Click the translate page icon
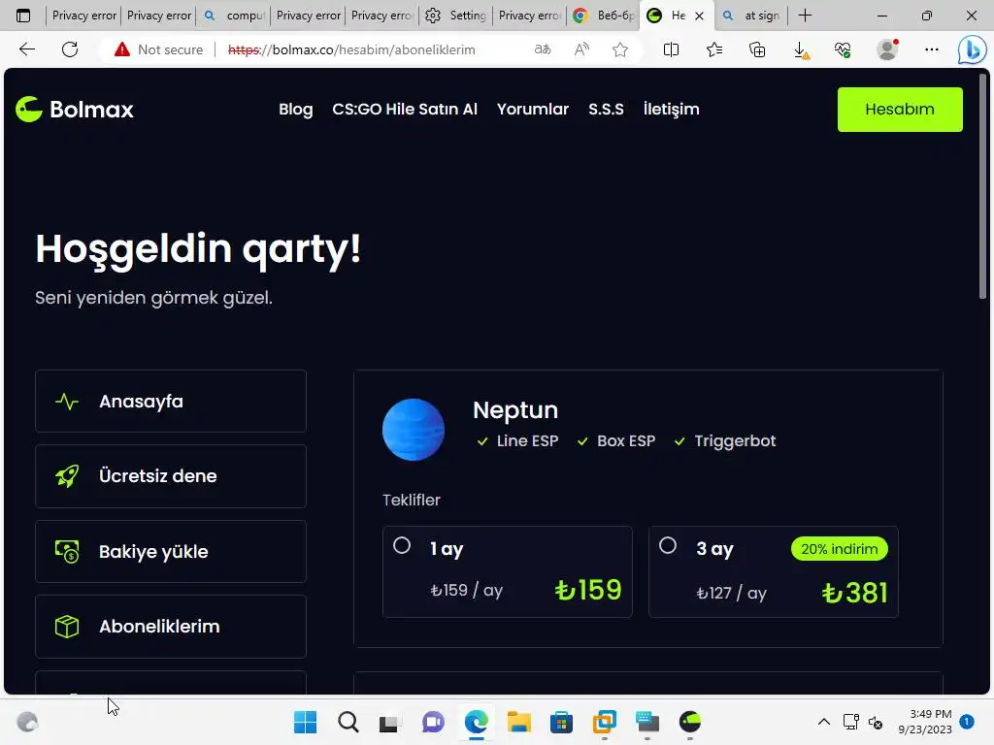Viewport: 994px width, 745px height. [543, 49]
